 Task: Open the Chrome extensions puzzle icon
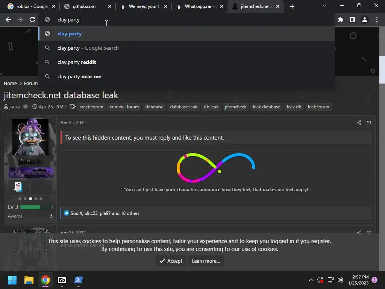pos(340,20)
